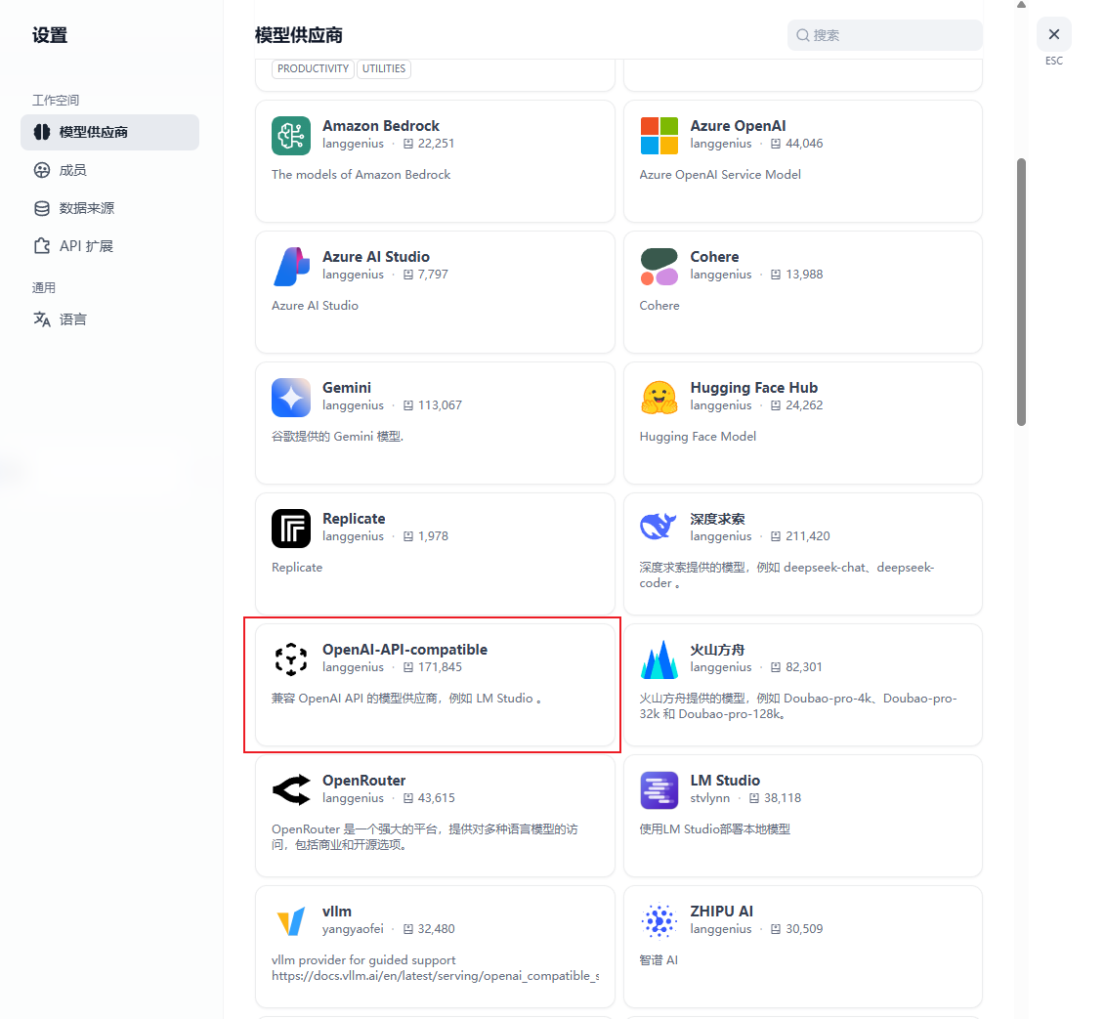Screen dimensions: 1105x1019
Task: Open the Azure OpenAI card title
Action: [738, 125]
